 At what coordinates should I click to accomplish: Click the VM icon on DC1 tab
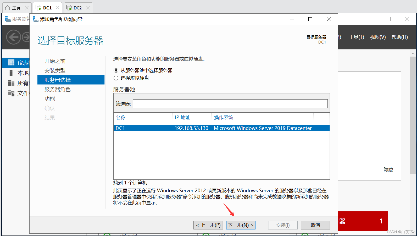(38, 8)
